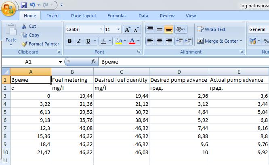Image resolution: width=269 pixels, height=165 pixels.
Task: Toggle Bold formatting
Action: pos(69,41)
